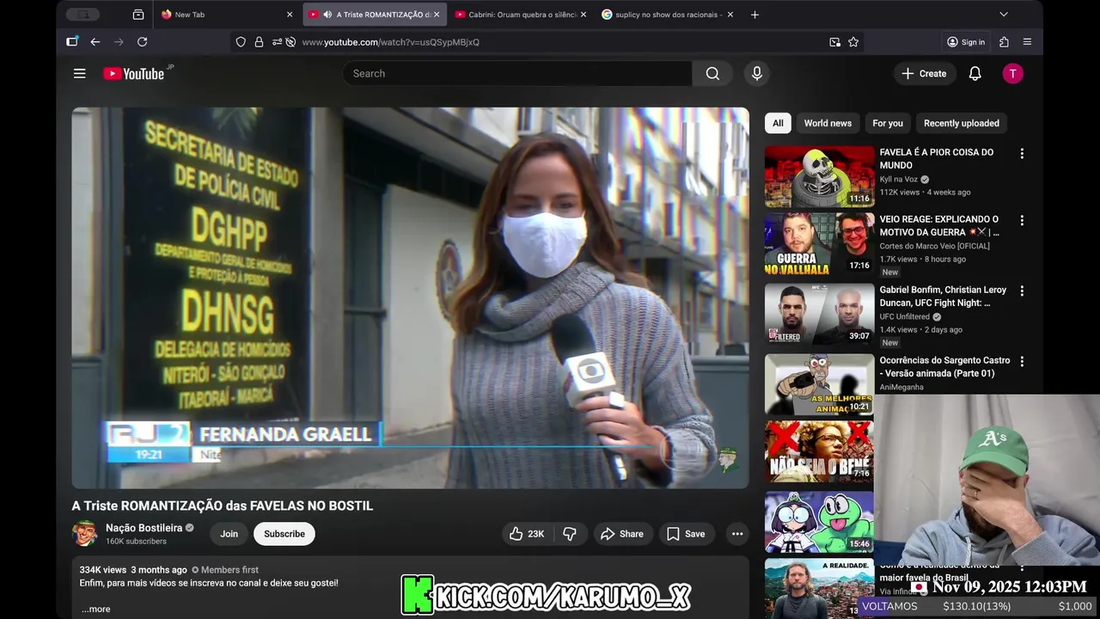Click the autoplay blocked icon in address bar

[290, 42]
